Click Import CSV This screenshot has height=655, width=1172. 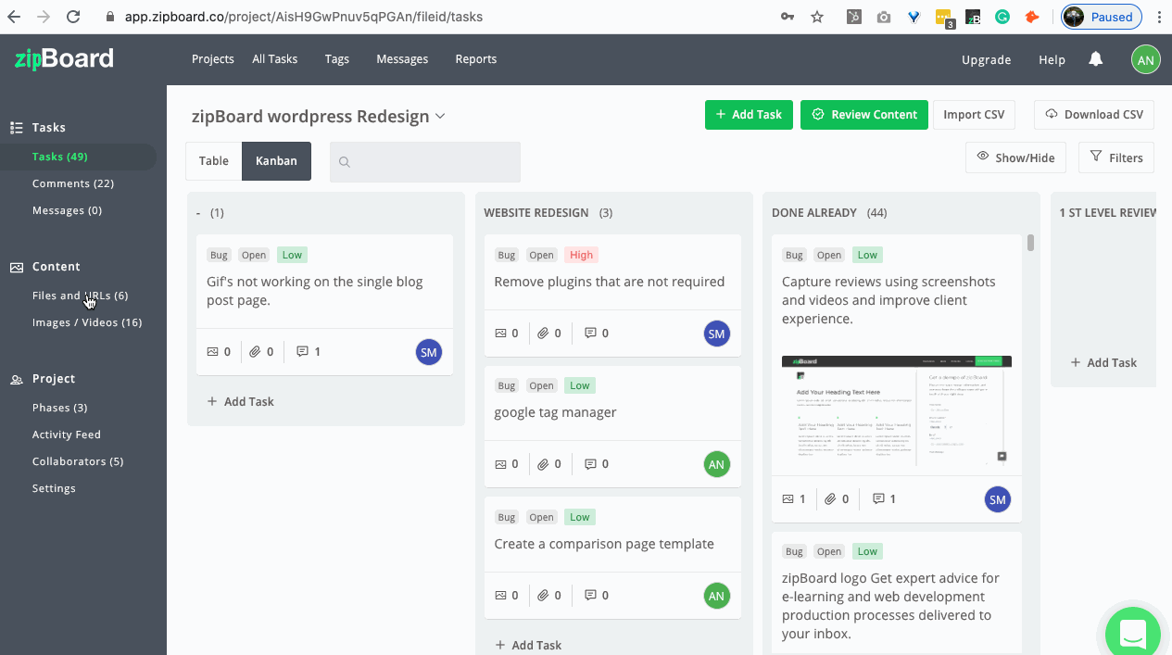(x=974, y=115)
